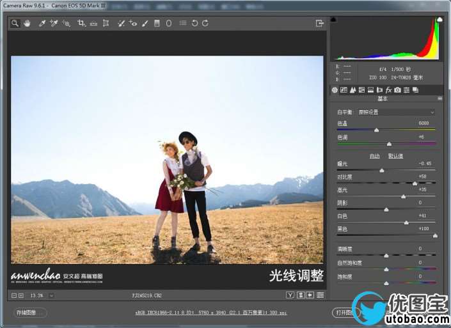Swap before and after settings
Image resolution: width=451 pixels, height=328 pixels.
click(301, 295)
